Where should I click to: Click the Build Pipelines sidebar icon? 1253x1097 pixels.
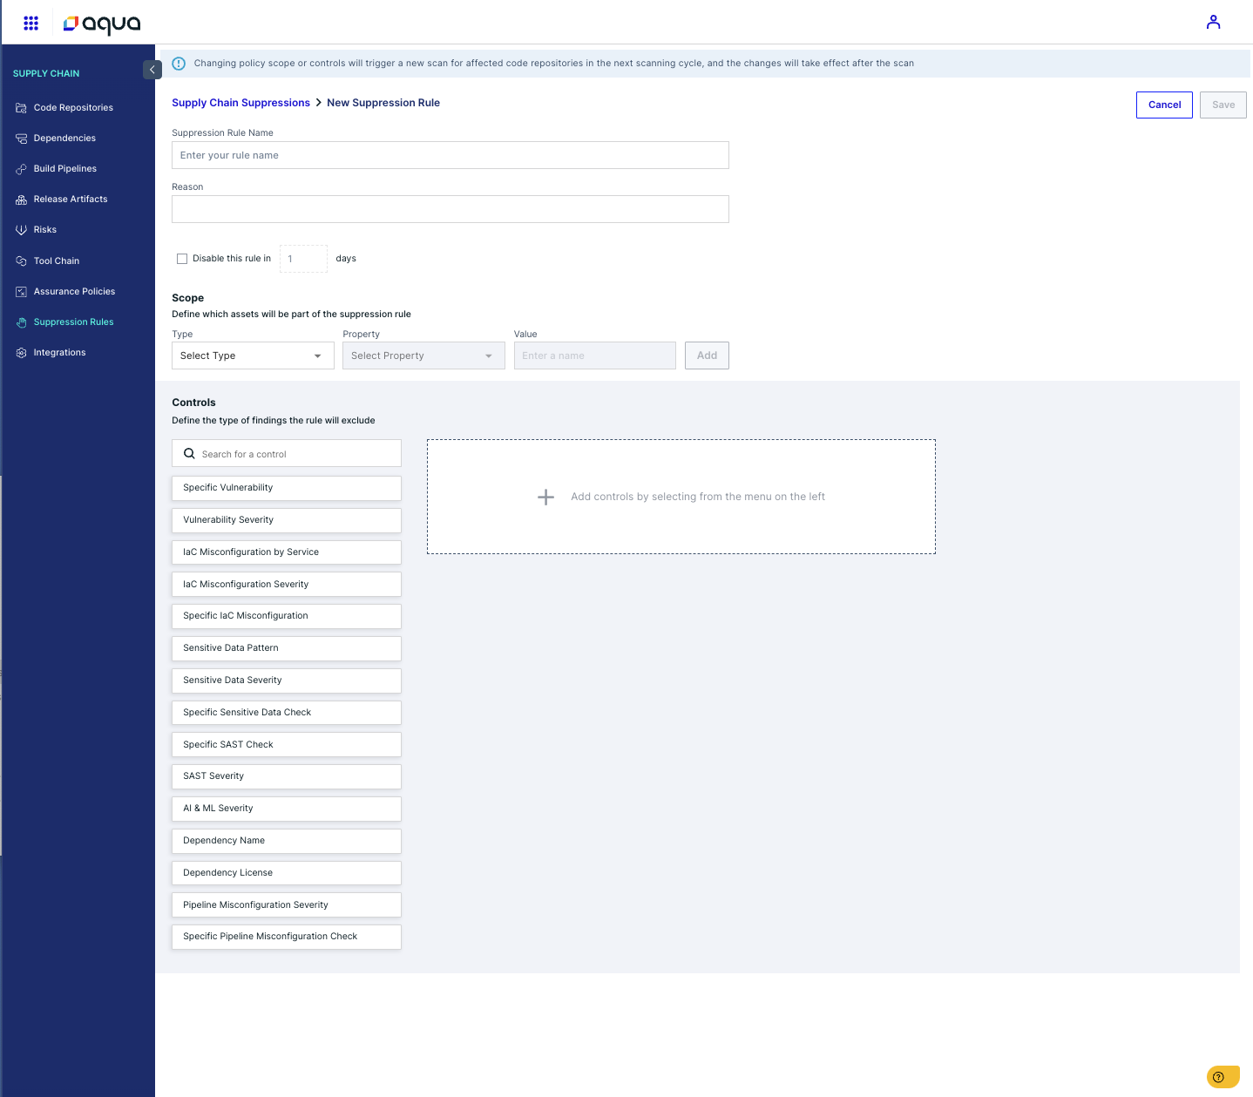[x=22, y=169]
